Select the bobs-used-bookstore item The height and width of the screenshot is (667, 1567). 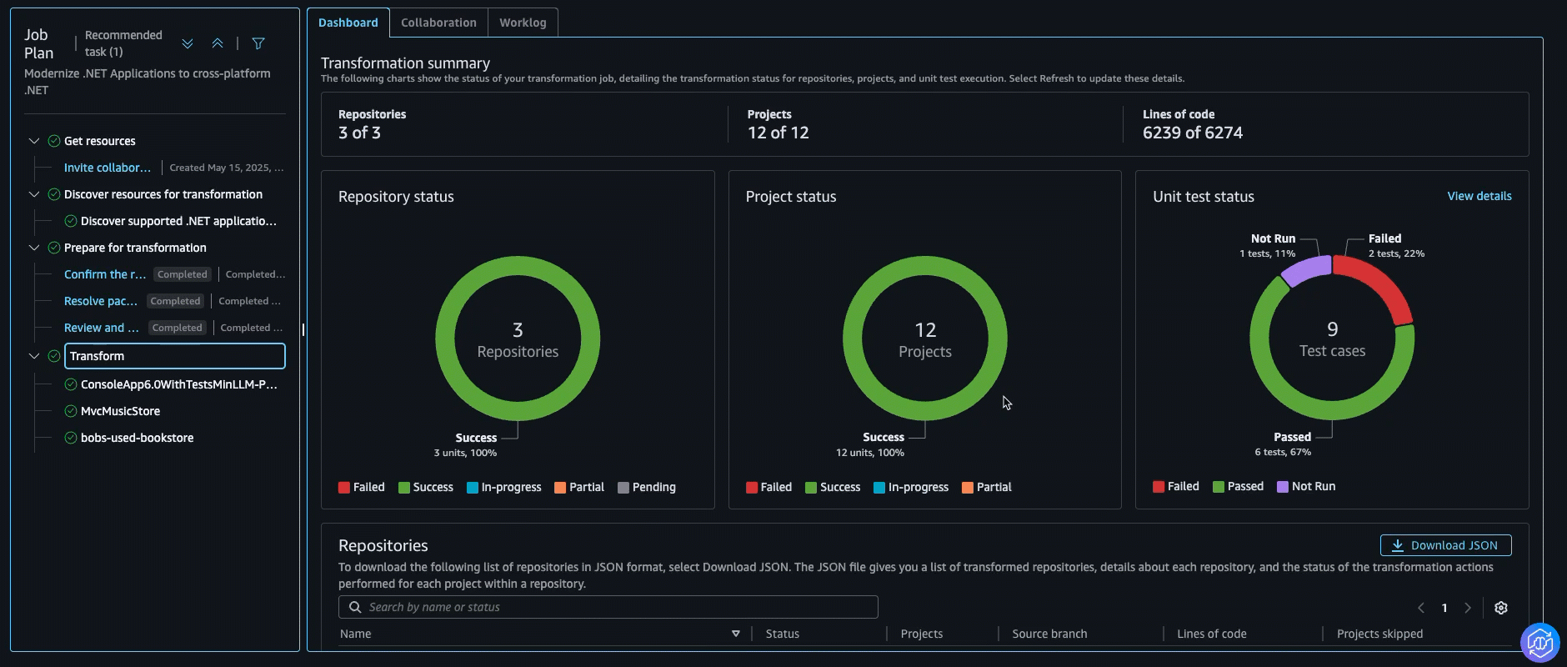pyautogui.click(x=138, y=438)
